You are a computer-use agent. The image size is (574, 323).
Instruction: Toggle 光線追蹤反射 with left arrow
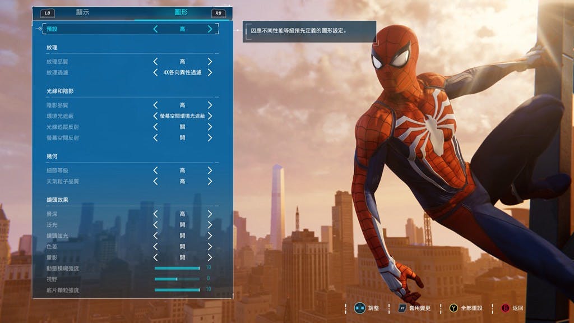156,127
